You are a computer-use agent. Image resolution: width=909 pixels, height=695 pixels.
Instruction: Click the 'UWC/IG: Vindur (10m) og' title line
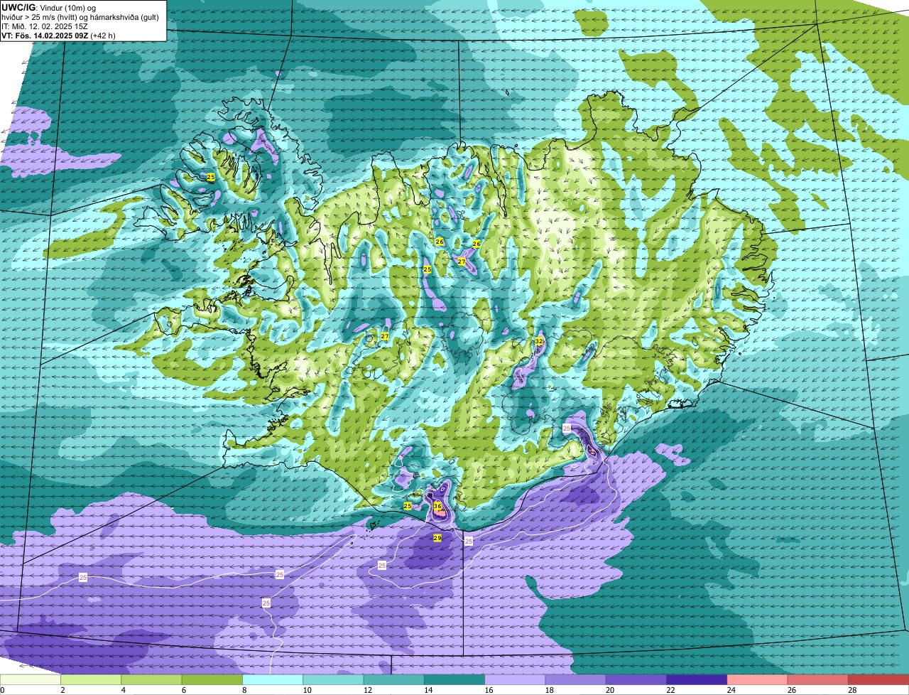coord(50,7)
